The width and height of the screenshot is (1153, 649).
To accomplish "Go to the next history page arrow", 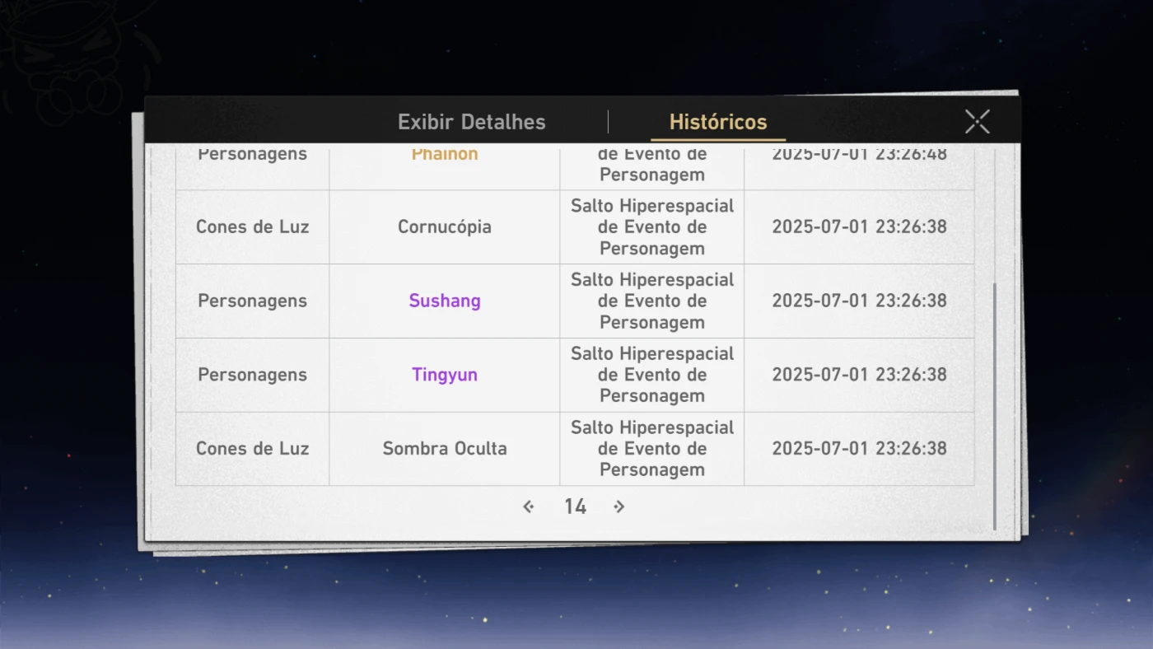I will [x=619, y=507].
